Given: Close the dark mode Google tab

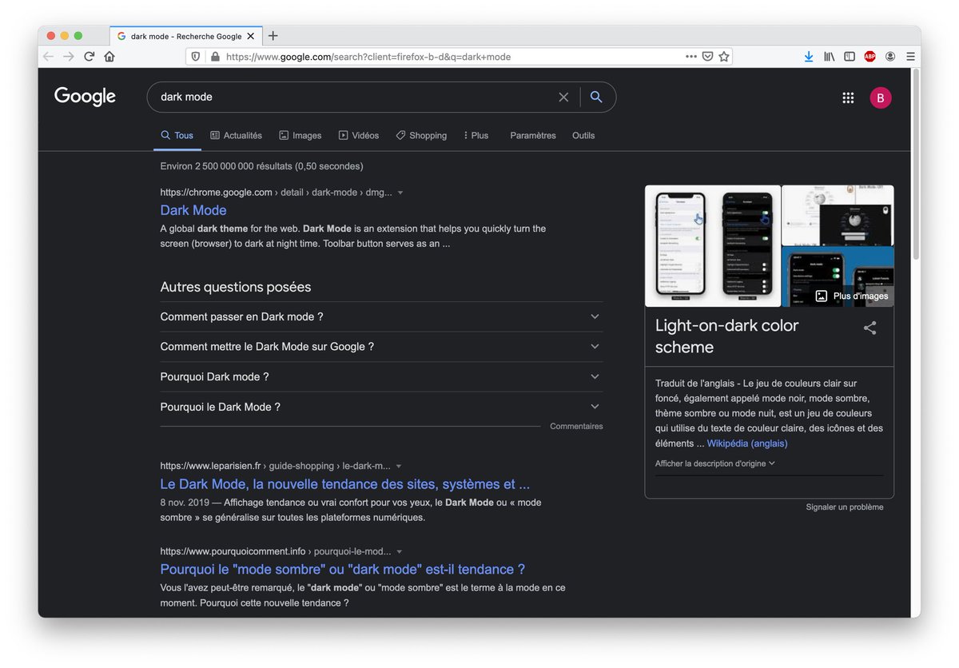Looking at the screenshot, I should (251, 36).
